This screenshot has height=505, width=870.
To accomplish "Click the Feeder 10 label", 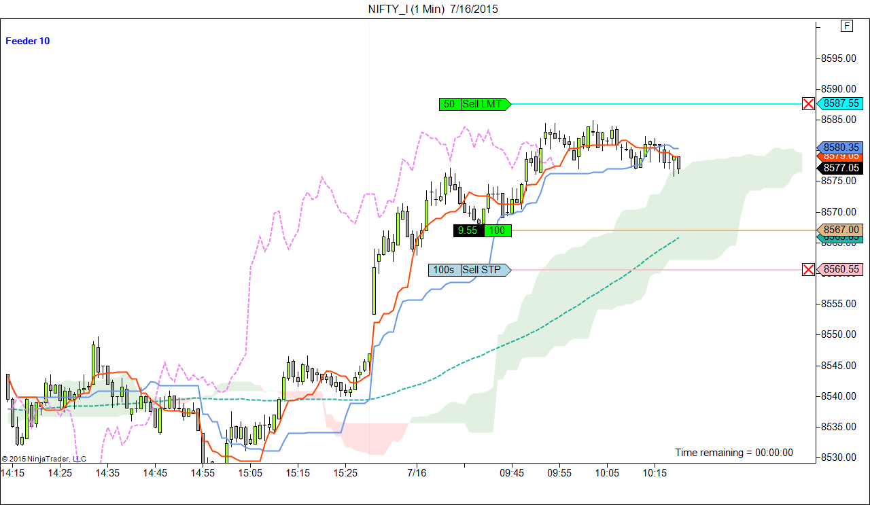I will click(27, 41).
